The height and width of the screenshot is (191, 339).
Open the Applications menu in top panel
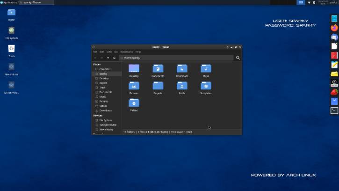[x=9, y=2]
